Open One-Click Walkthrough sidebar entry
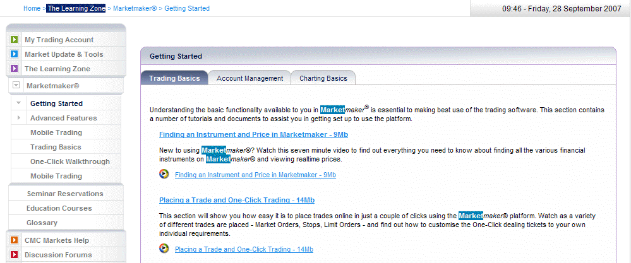The width and height of the screenshot is (631, 263). [70, 161]
